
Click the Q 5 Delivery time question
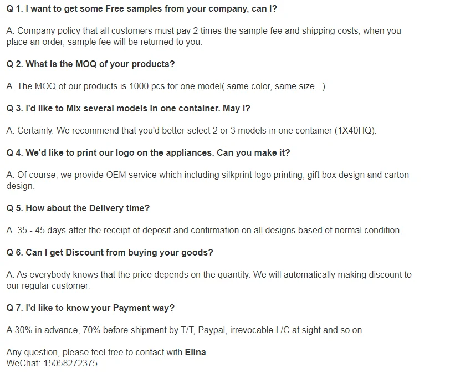pos(78,208)
